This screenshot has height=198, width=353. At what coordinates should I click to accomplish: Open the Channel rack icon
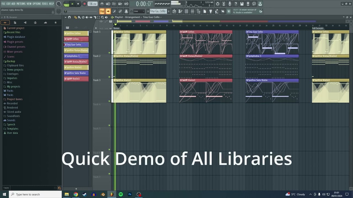[186, 11]
